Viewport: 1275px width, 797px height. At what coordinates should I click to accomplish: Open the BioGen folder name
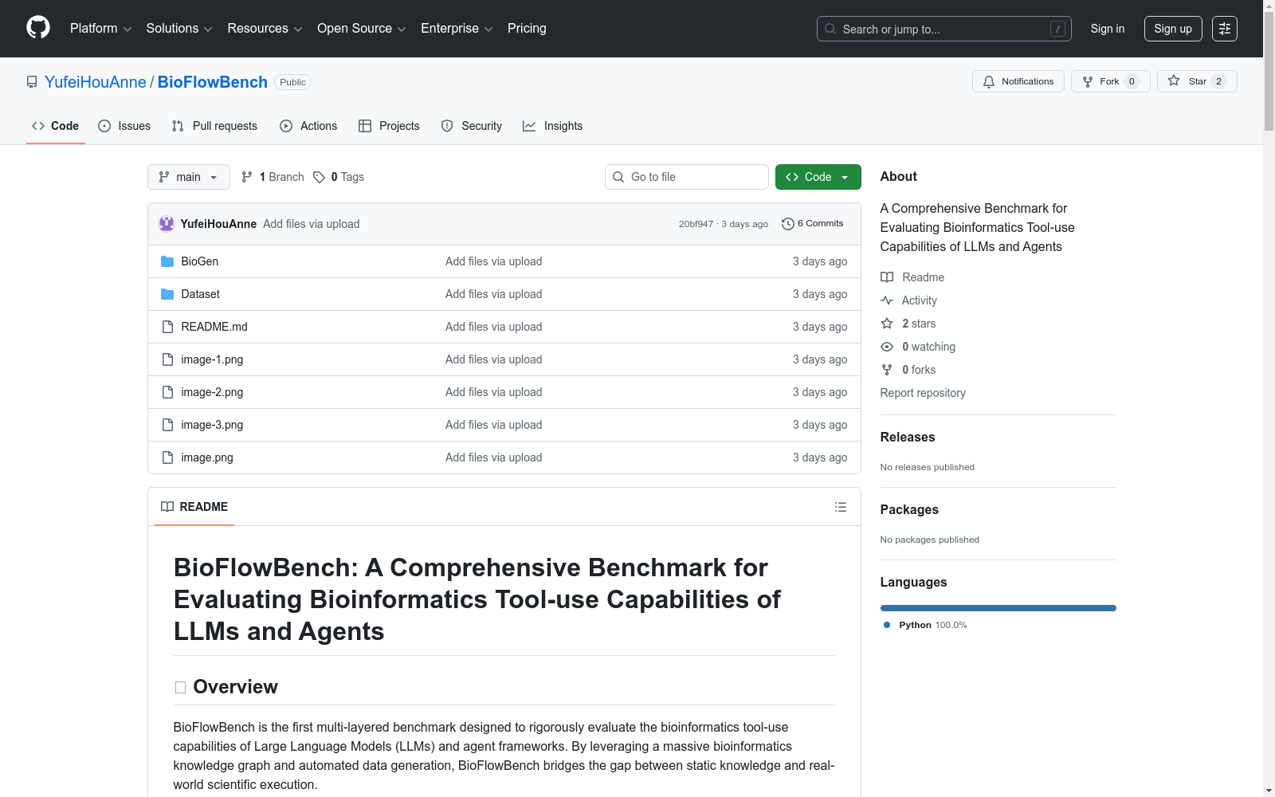coord(199,261)
